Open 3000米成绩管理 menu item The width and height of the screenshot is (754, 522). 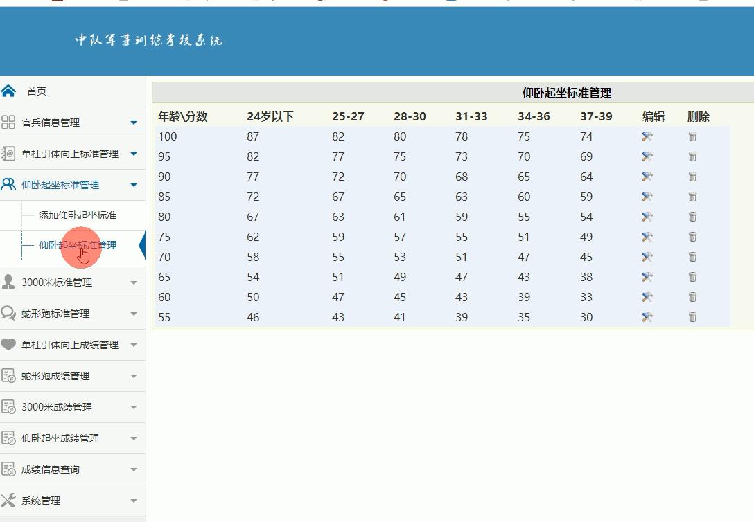[57, 407]
